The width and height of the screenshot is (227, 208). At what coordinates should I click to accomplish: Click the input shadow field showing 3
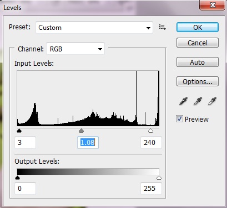(x=25, y=143)
